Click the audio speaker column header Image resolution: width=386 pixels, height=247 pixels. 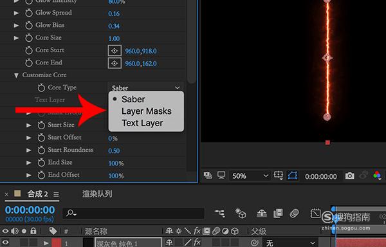15,231
